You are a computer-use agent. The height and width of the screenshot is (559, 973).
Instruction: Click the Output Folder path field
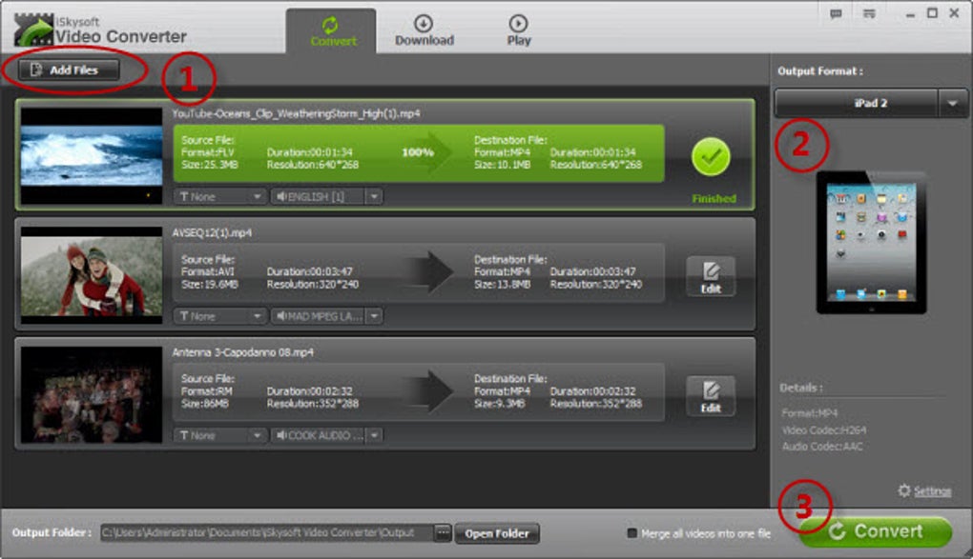pos(267,533)
